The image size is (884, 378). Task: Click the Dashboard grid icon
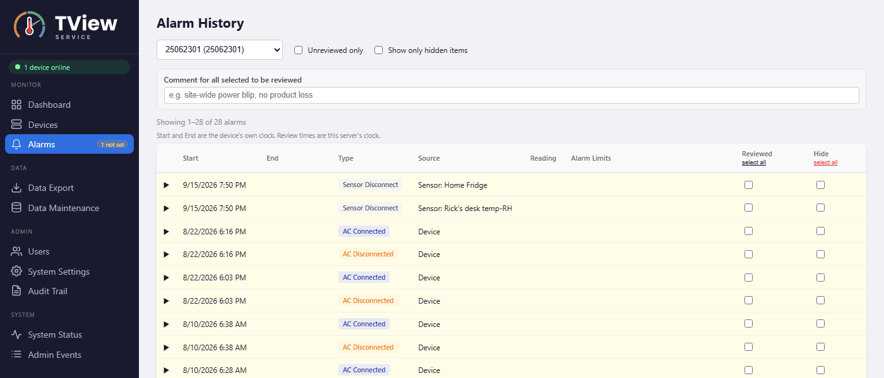16,105
